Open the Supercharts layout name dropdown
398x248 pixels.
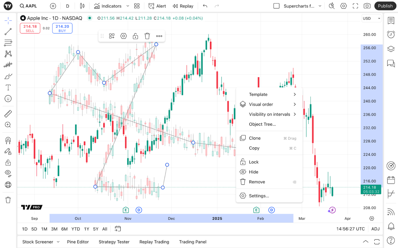pyautogui.click(x=302, y=6)
